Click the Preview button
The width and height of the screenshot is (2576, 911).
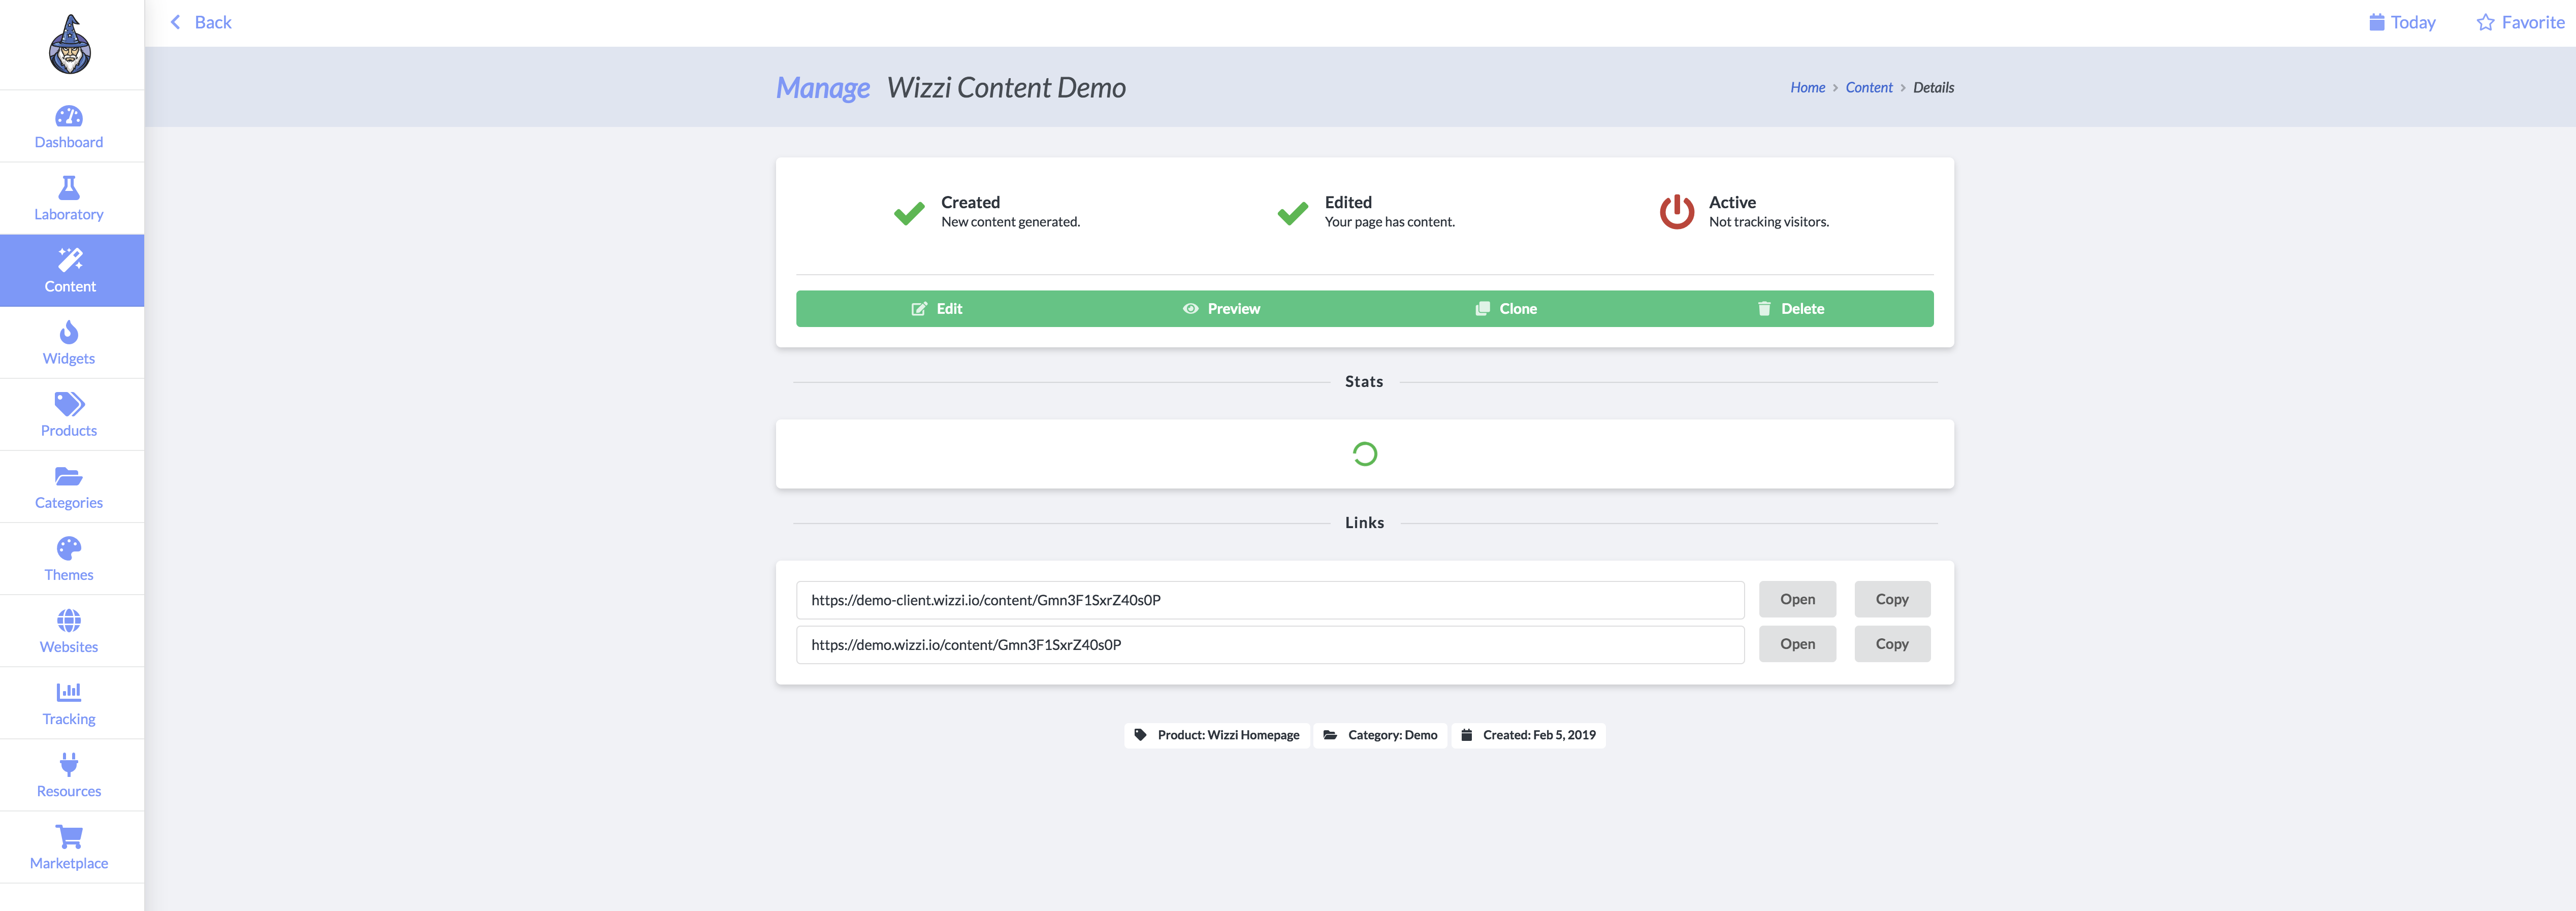[1221, 309]
